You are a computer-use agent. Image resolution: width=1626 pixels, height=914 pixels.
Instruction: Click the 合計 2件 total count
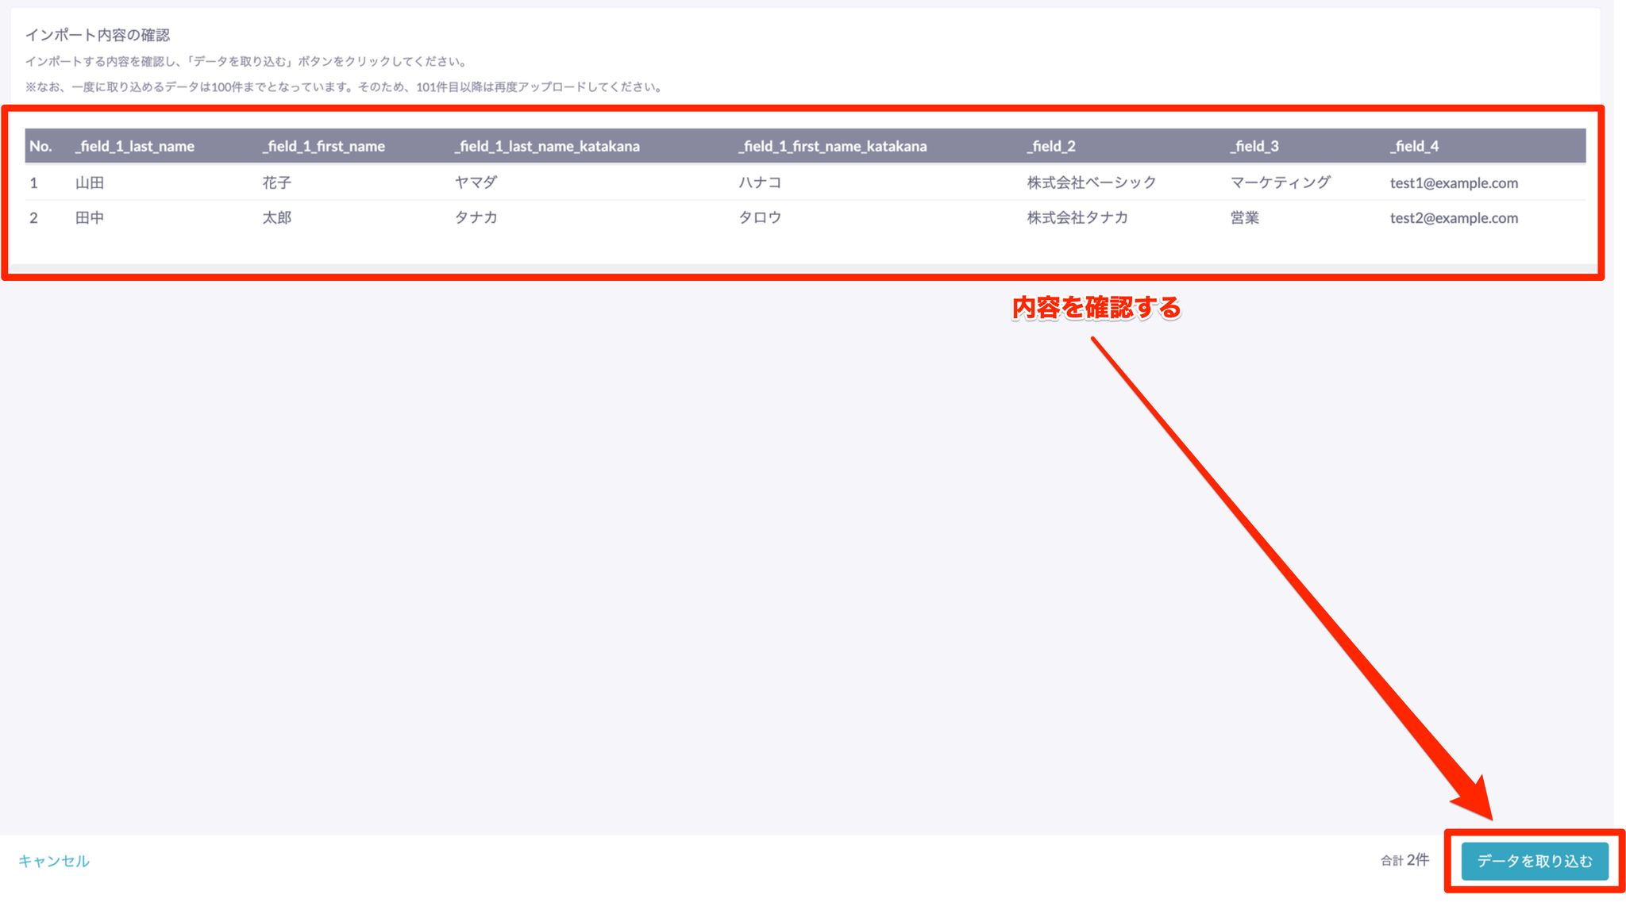tap(1404, 860)
